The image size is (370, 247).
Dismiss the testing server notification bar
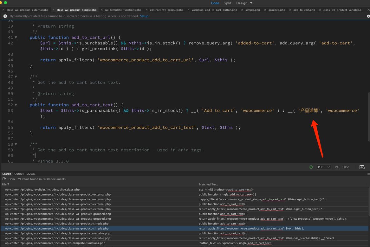pyautogui.click(x=368, y=16)
